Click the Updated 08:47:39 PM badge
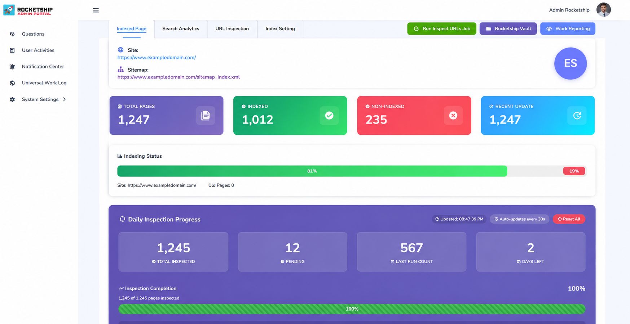630x324 pixels. click(x=459, y=219)
